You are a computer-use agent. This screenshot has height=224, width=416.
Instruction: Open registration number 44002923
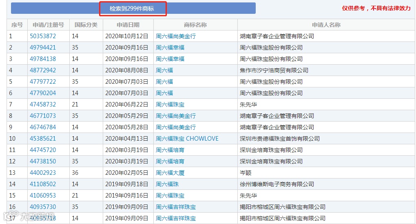tap(43, 172)
